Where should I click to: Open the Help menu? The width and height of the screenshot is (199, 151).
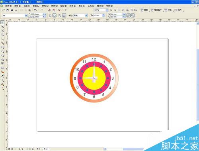[x=109, y=6]
